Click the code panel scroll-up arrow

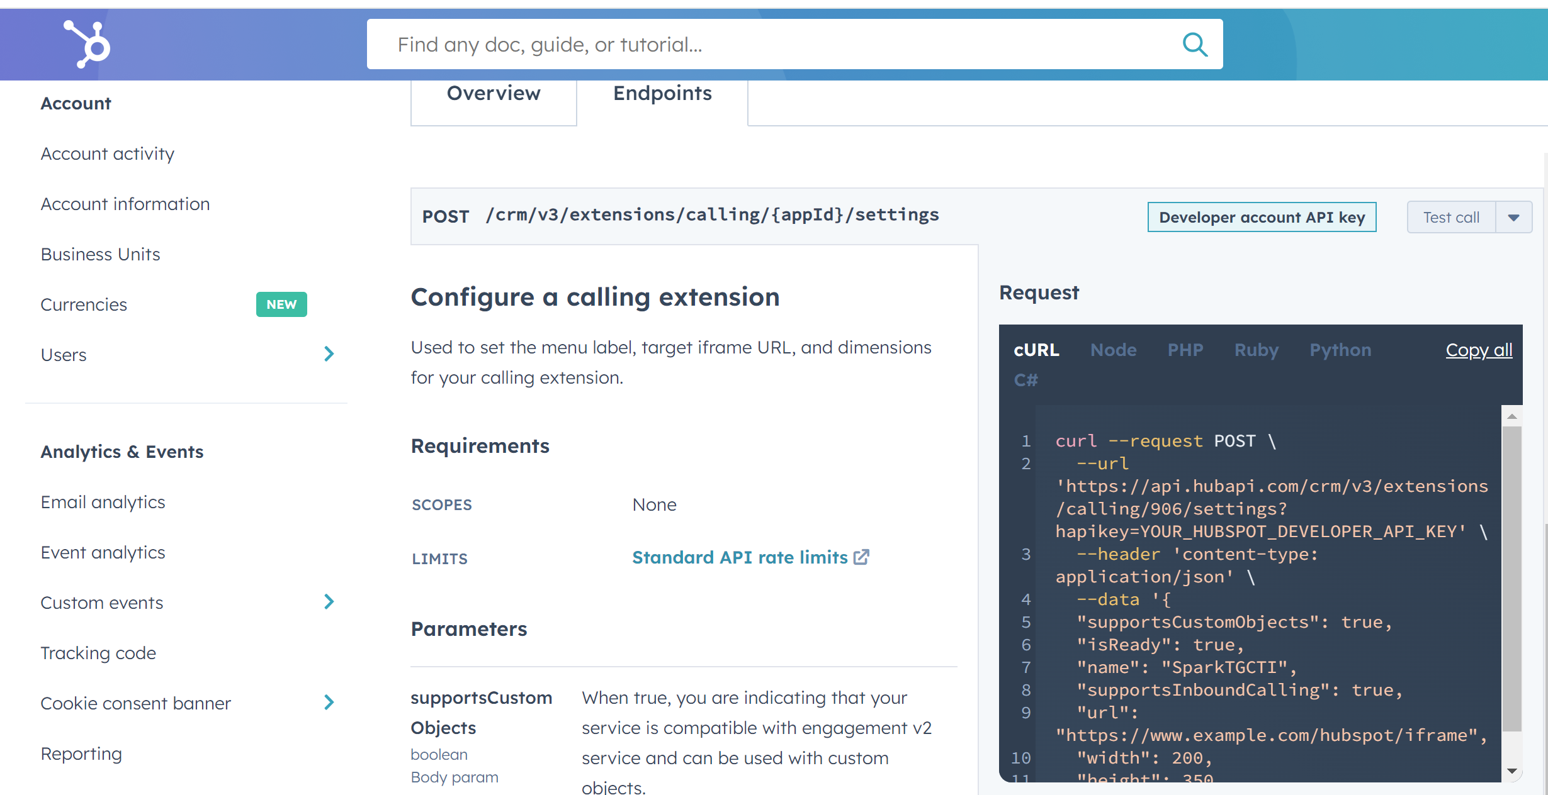click(1511, 416)
